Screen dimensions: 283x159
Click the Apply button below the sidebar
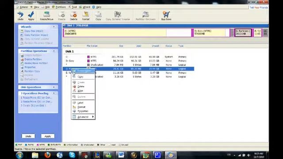click(48, 136)
